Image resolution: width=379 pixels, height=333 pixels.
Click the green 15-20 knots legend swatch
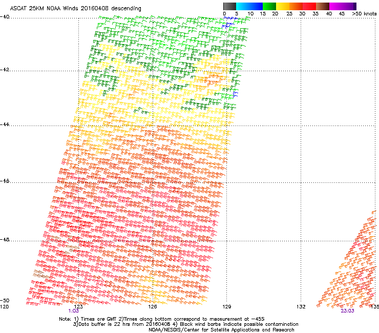point(269,6)
